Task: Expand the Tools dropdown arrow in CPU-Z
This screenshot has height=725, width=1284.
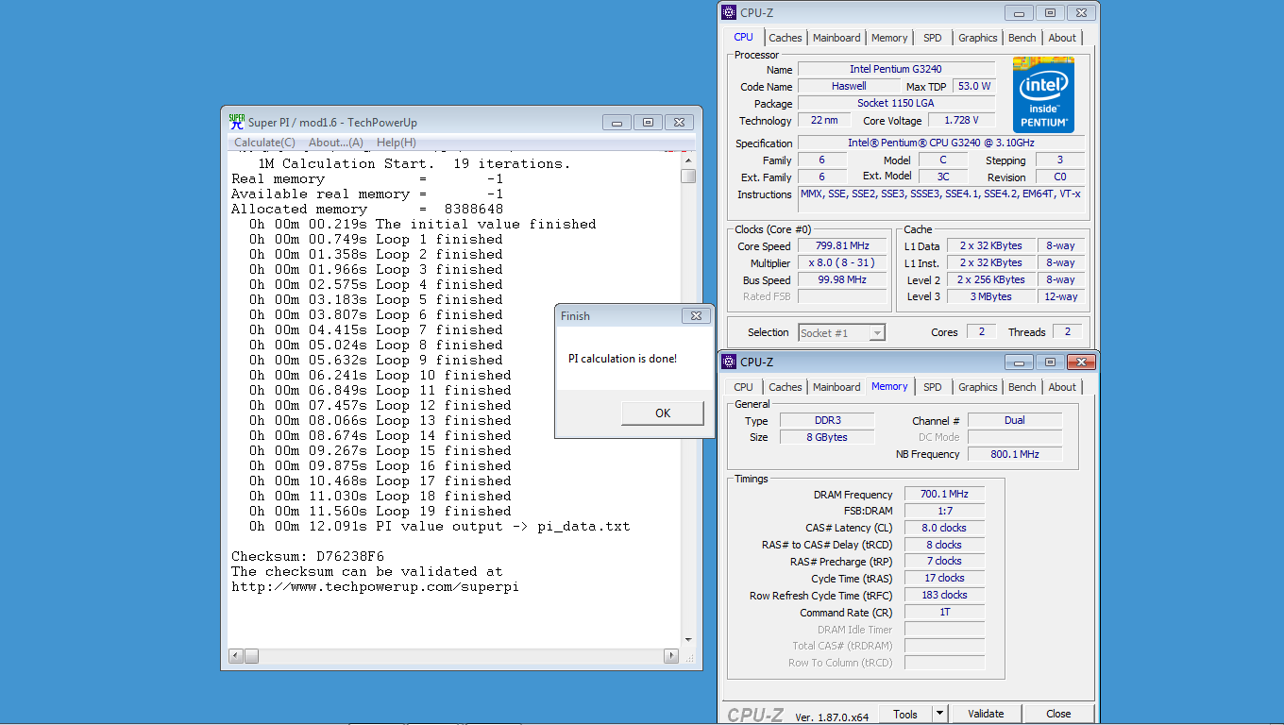Action: pyautogui.click(x=939, y=714)
